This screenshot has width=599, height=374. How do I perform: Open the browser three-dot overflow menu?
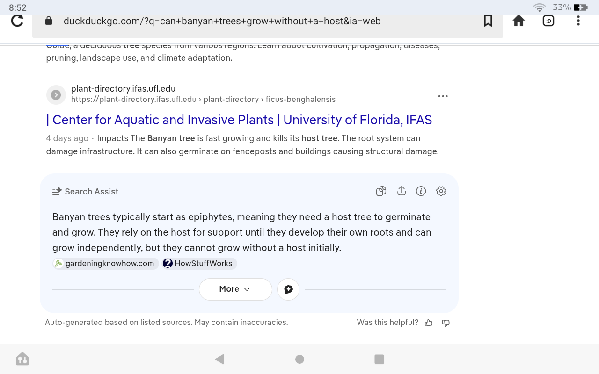coord(578,21)
